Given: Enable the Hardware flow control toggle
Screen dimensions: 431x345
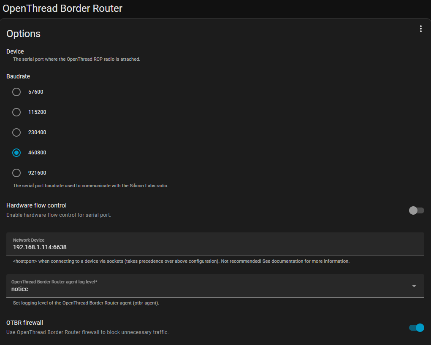Looking at the screenshot, I should (416, 210).
